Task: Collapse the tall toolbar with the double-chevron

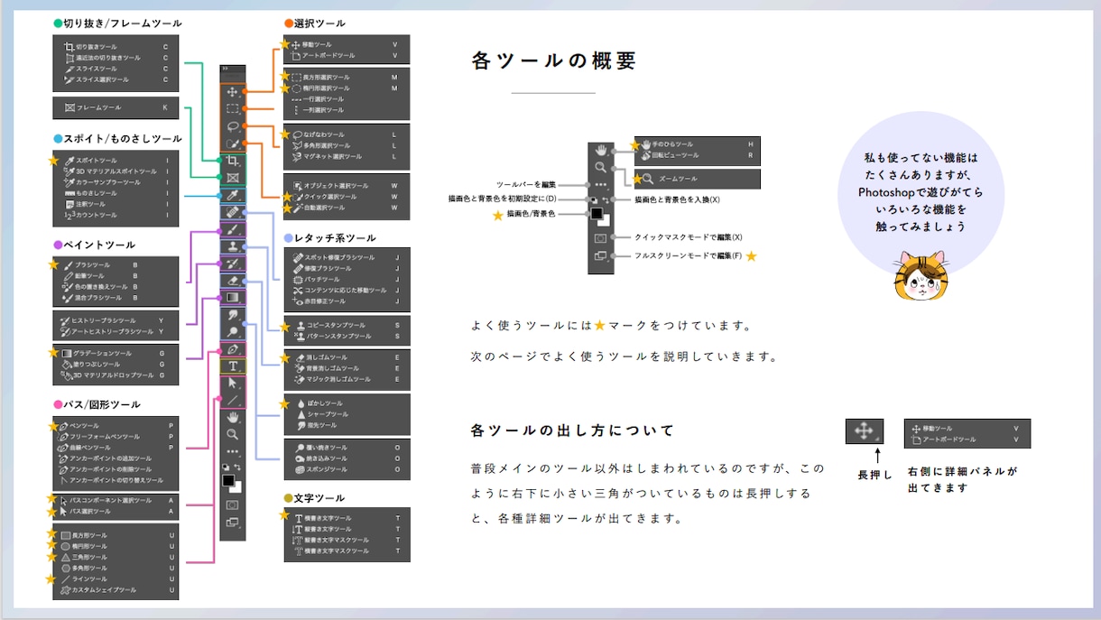Action: click(226, 68)
